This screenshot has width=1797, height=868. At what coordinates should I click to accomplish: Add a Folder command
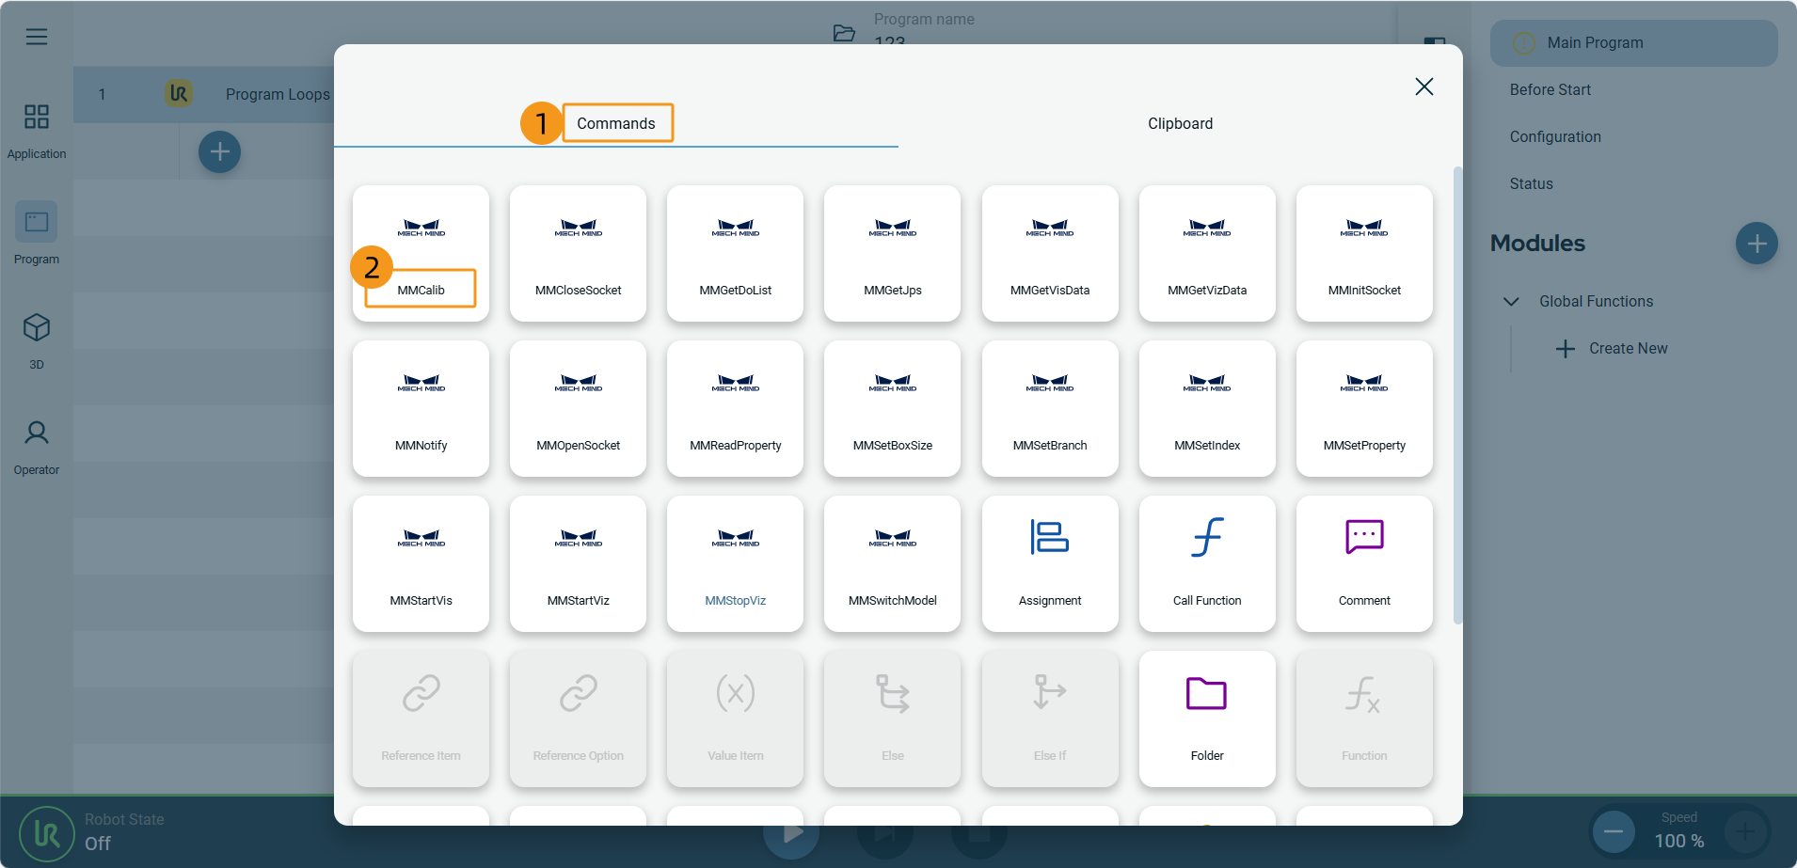click(1207, 718)
